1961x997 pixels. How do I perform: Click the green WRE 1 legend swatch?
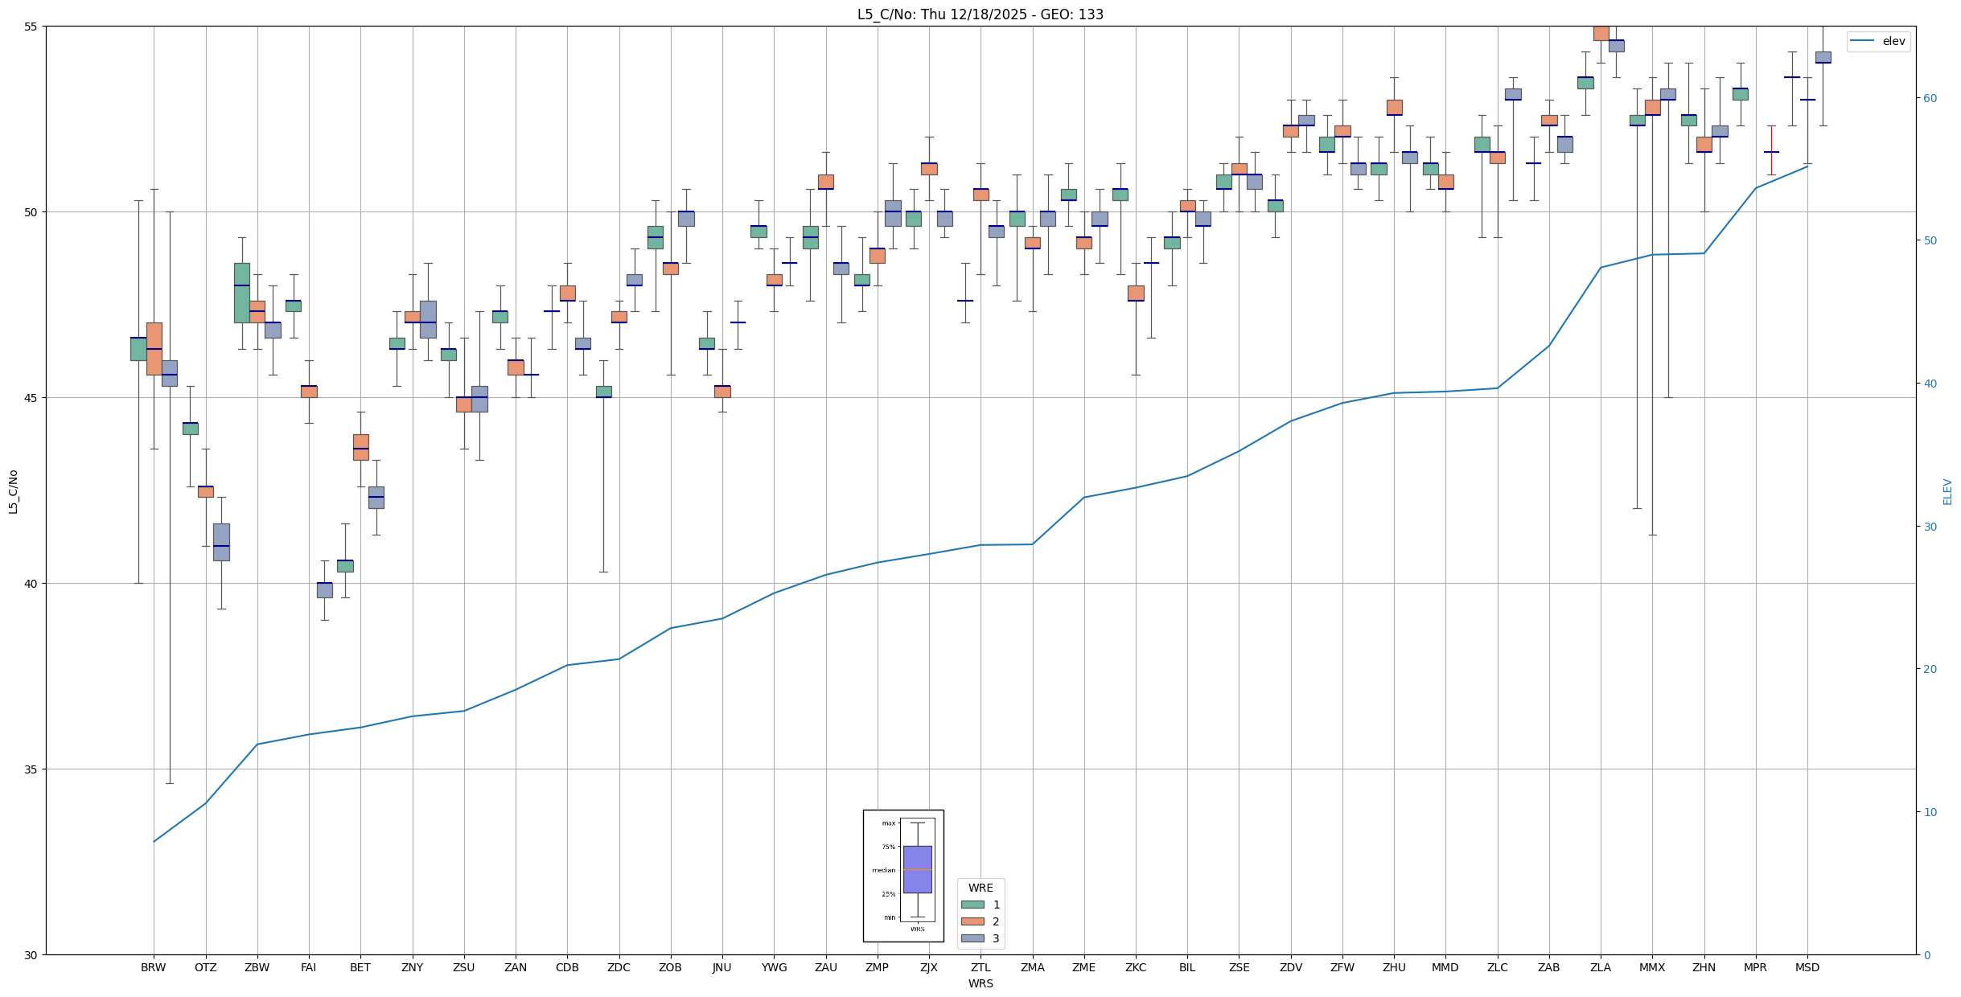(x=972, y=905)
